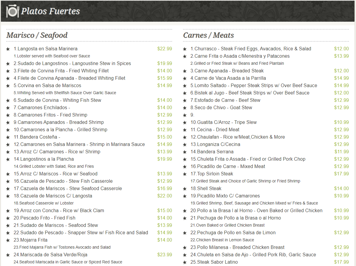This screenshot has height=266, width=356.
Task: Click star icon next to Camarones Fritos
Action: coord(8,115)
